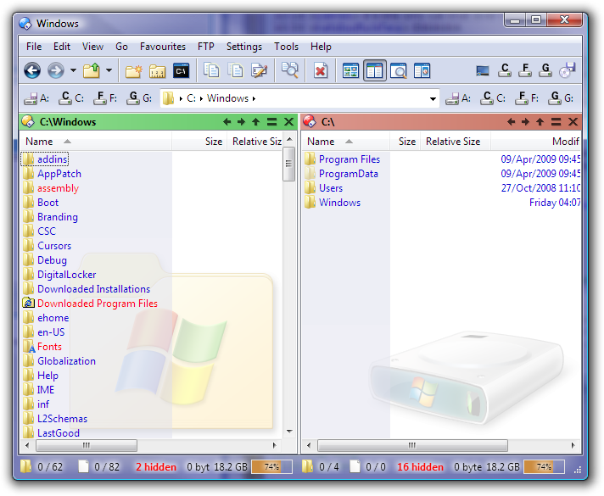Click the magnifier find files icon
604x496 pixels.
[290, 71]
